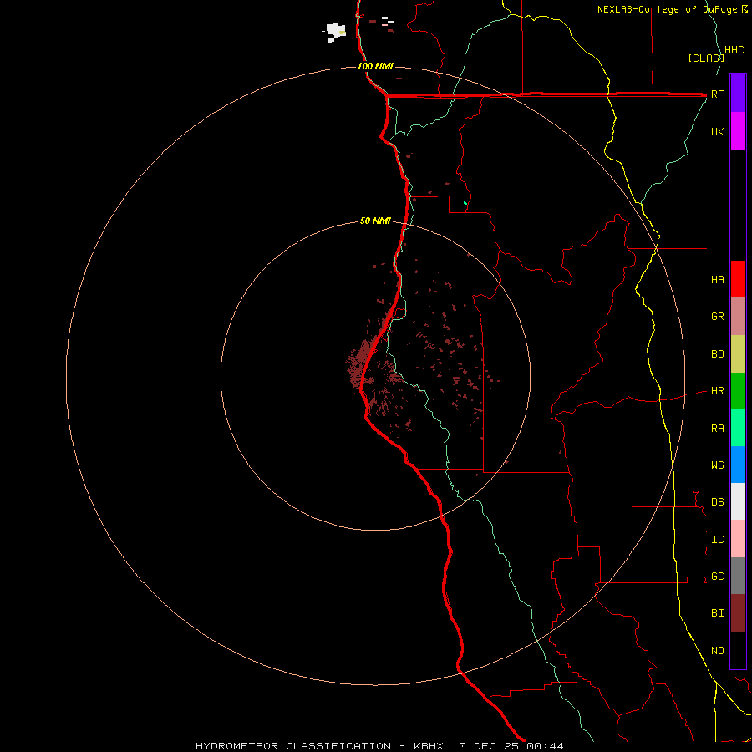Click the HA red legend swatch

click(x=738, y=279)
